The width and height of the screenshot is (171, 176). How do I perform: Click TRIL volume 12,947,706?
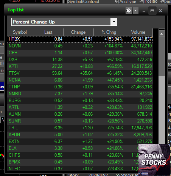[x=141, y=128]
